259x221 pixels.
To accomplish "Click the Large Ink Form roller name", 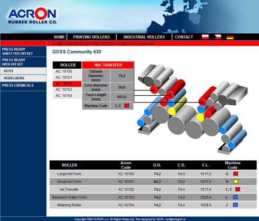I will pyautogui.click(x=69, y=174).
